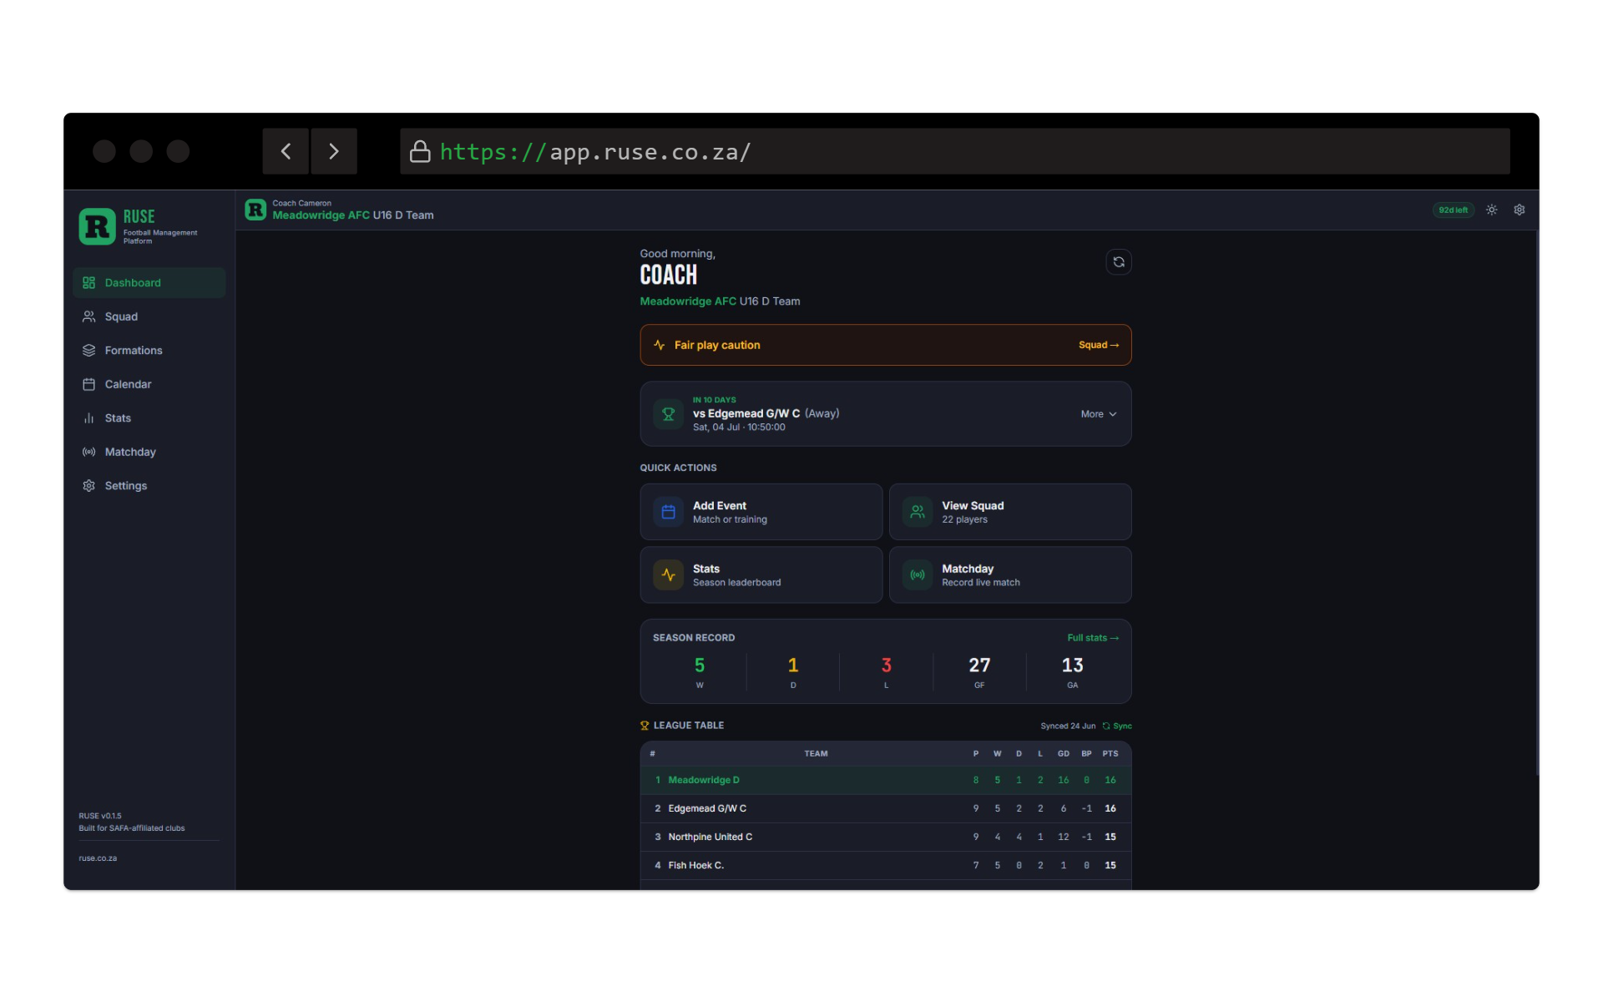This screenshot has height=1002, width=1603.
Task: Click the Matchday broadcast icon in sidebar
Action: point(88,452)
